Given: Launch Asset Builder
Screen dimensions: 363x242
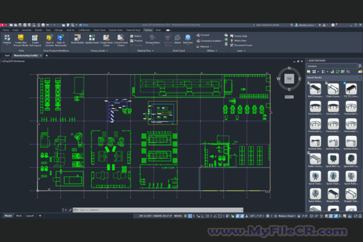Looking at the screenshot, I should click(77, 39).
